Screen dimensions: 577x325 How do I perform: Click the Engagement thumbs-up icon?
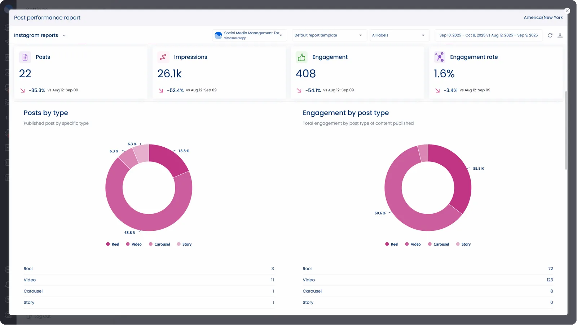click(301, 57)
